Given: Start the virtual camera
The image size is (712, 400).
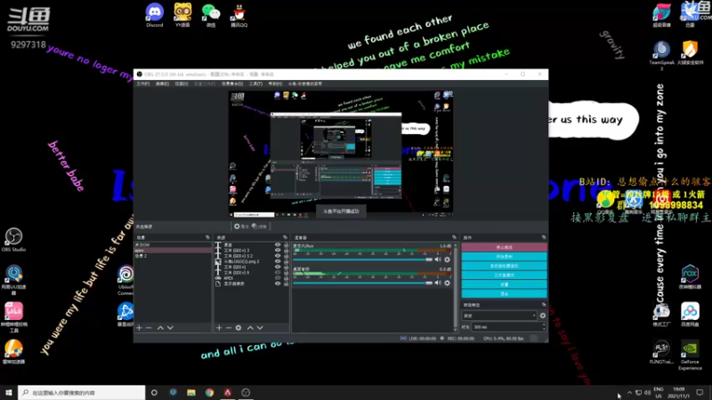Looking at the screenshot, I should tap(504, 266).
